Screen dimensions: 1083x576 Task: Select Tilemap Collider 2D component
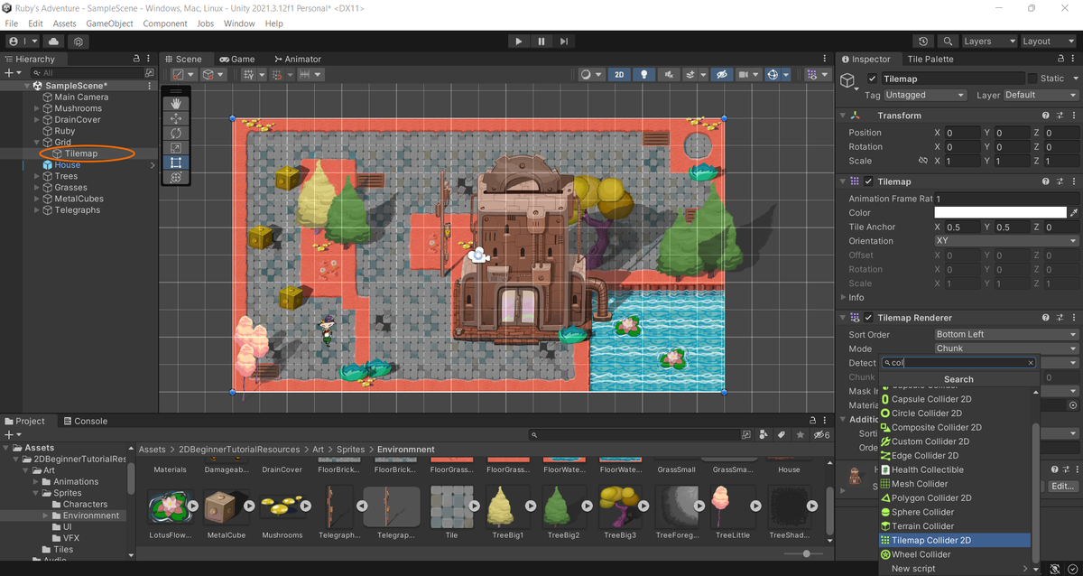tap(955, 540)
